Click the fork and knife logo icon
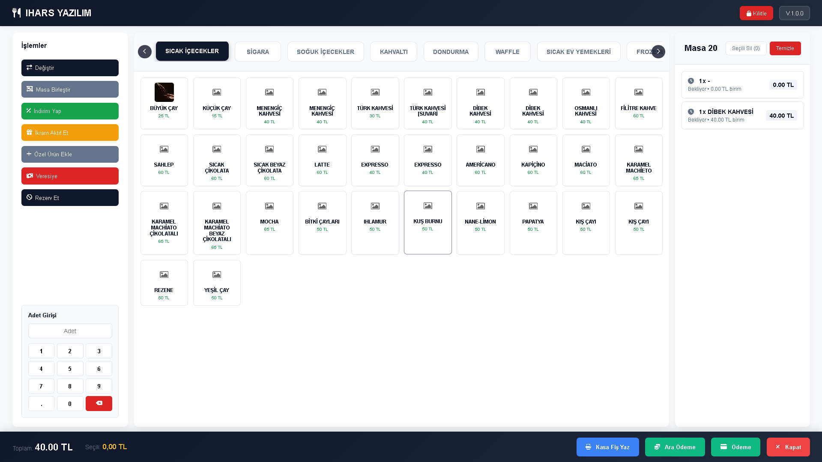 [x=16, y=13]
